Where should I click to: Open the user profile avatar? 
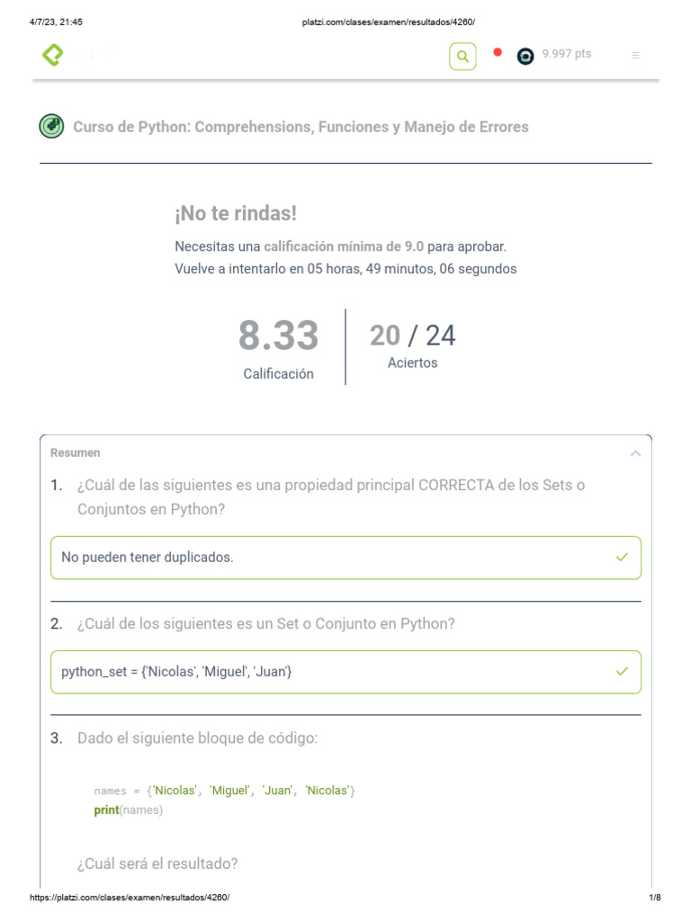[x=525, y=56]
